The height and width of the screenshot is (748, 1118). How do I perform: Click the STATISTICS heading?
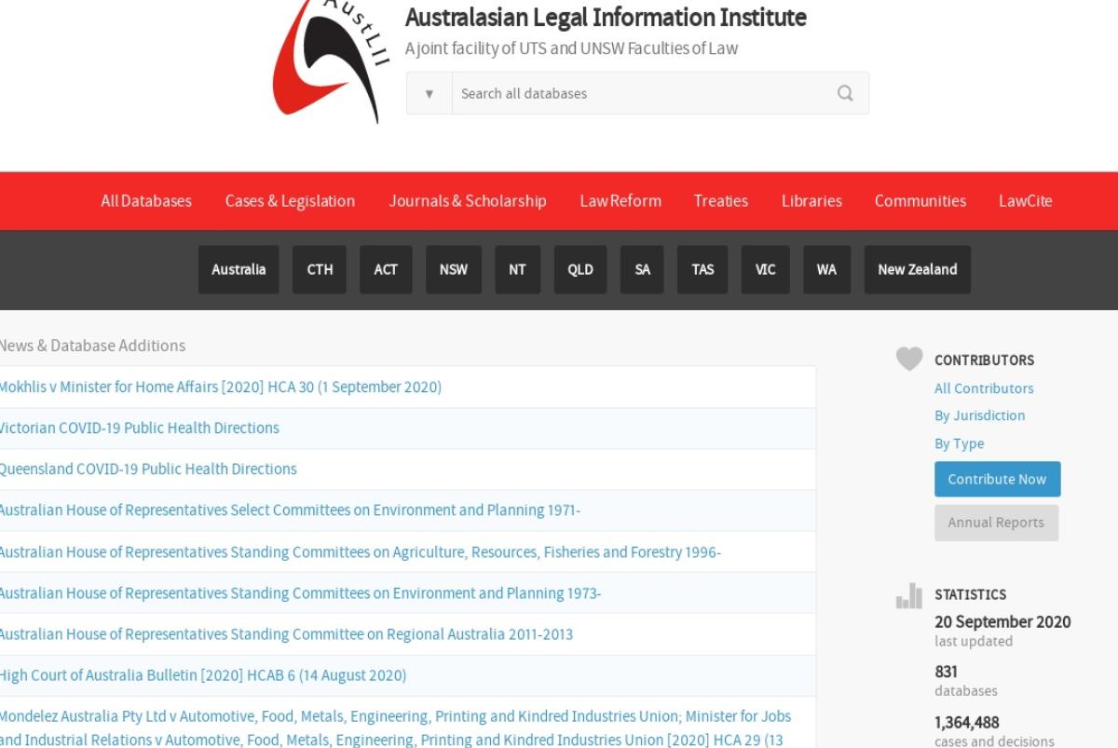(x=970, y=594)
